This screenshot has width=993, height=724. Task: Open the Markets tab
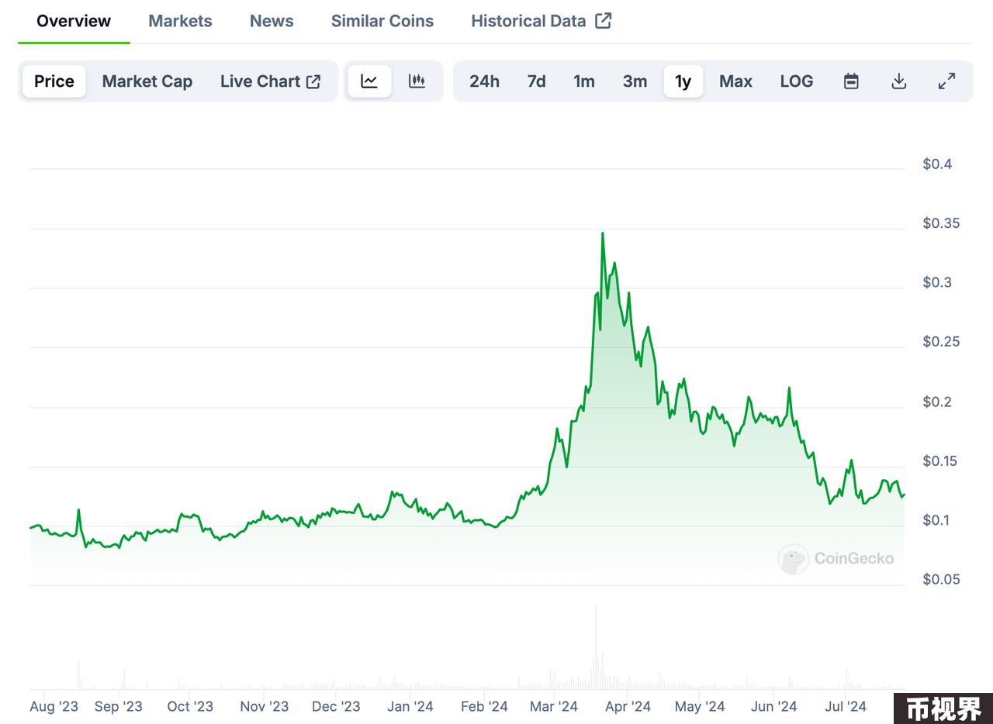tap(180, 21)
